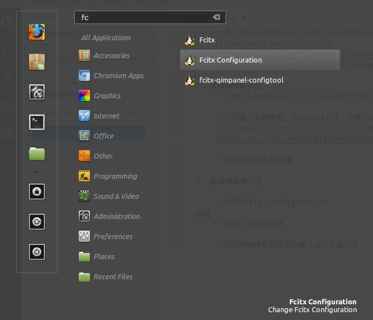Launch Fcitx Configuration from results
Screen dimensions: 373x320
pos(260,60)
